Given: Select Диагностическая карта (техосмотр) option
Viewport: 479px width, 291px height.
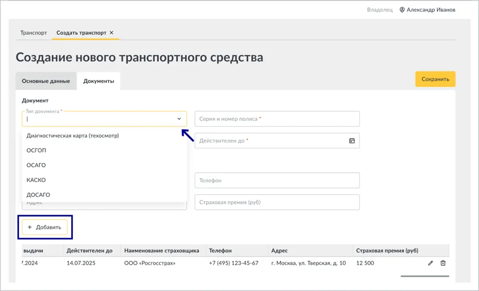Looking at the screenshot, I should tap(104, 136).
